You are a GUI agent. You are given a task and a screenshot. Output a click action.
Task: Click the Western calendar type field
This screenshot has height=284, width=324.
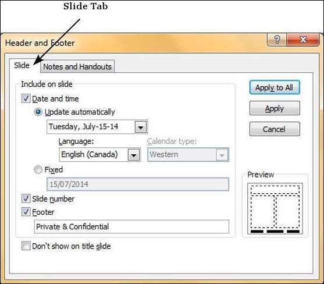point(188,155)
